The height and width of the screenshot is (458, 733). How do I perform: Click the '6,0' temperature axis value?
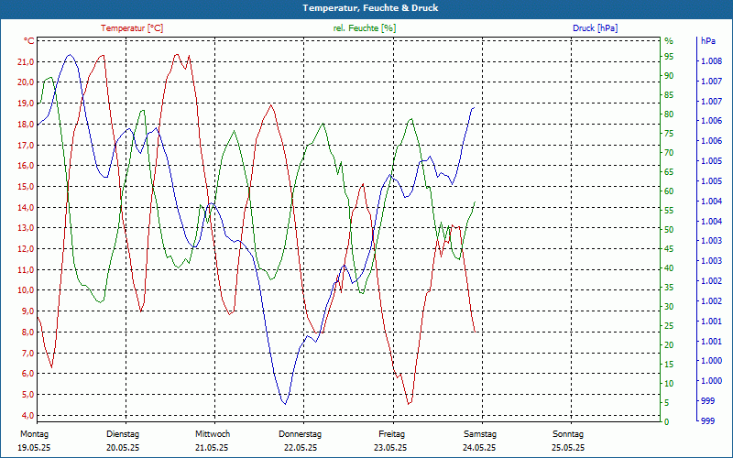[x=28, y=374]
